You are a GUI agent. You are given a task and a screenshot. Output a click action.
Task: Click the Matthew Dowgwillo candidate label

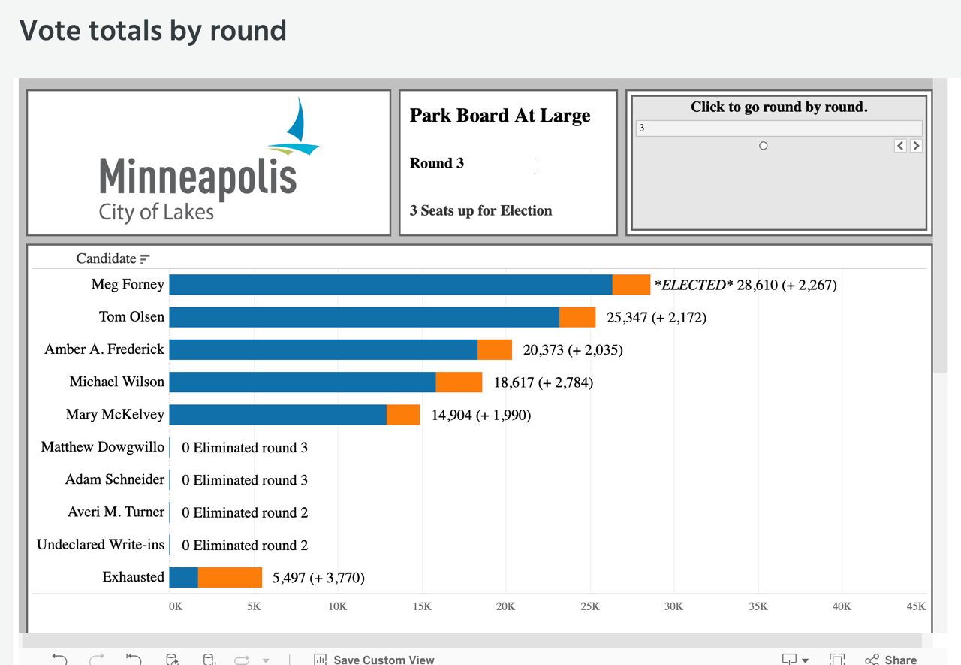click(x=102, y=447)
